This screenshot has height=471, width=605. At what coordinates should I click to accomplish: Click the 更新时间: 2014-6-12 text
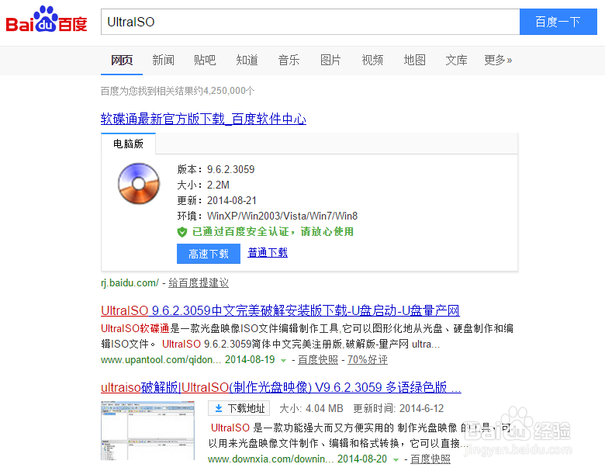pyautogui.click(x=398, y=408)
